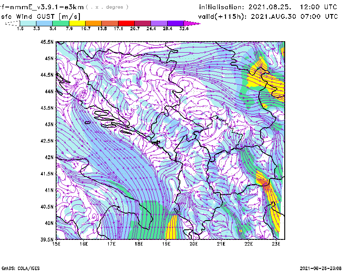Click the 41N latitude axis label
The height and width of the screenshot is (271, 351).
49,190
